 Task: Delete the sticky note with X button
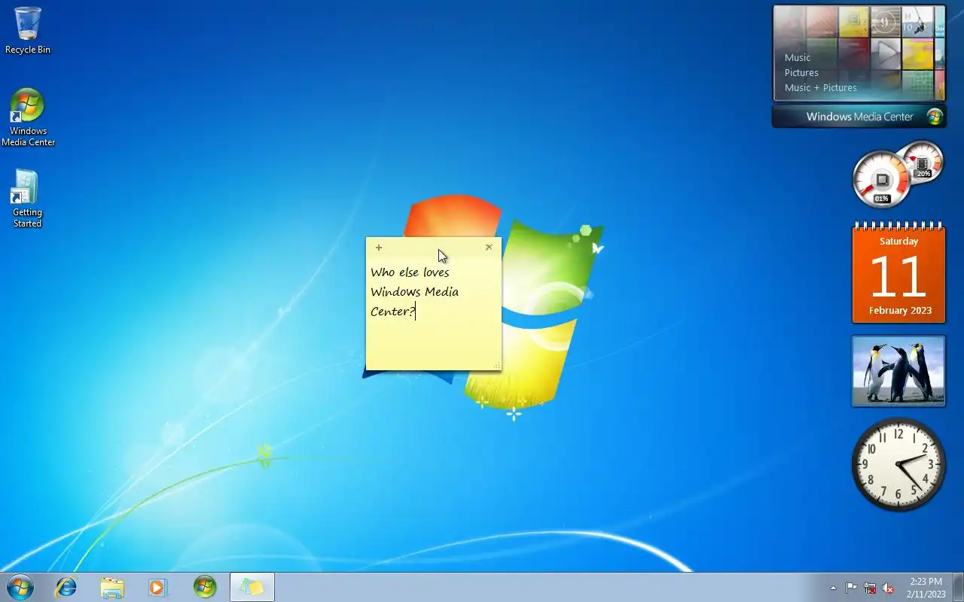tap(489, 247)
